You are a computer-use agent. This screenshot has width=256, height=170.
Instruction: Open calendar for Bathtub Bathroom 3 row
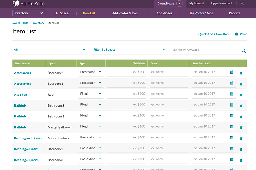[x=231, y=116]
